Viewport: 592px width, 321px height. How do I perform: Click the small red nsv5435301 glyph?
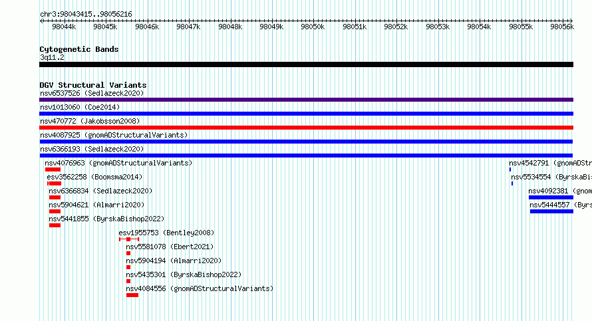[128, 281]
